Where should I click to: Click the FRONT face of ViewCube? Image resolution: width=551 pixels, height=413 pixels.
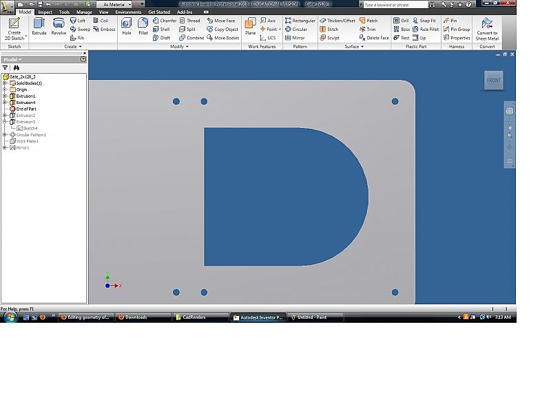(493, 81)
